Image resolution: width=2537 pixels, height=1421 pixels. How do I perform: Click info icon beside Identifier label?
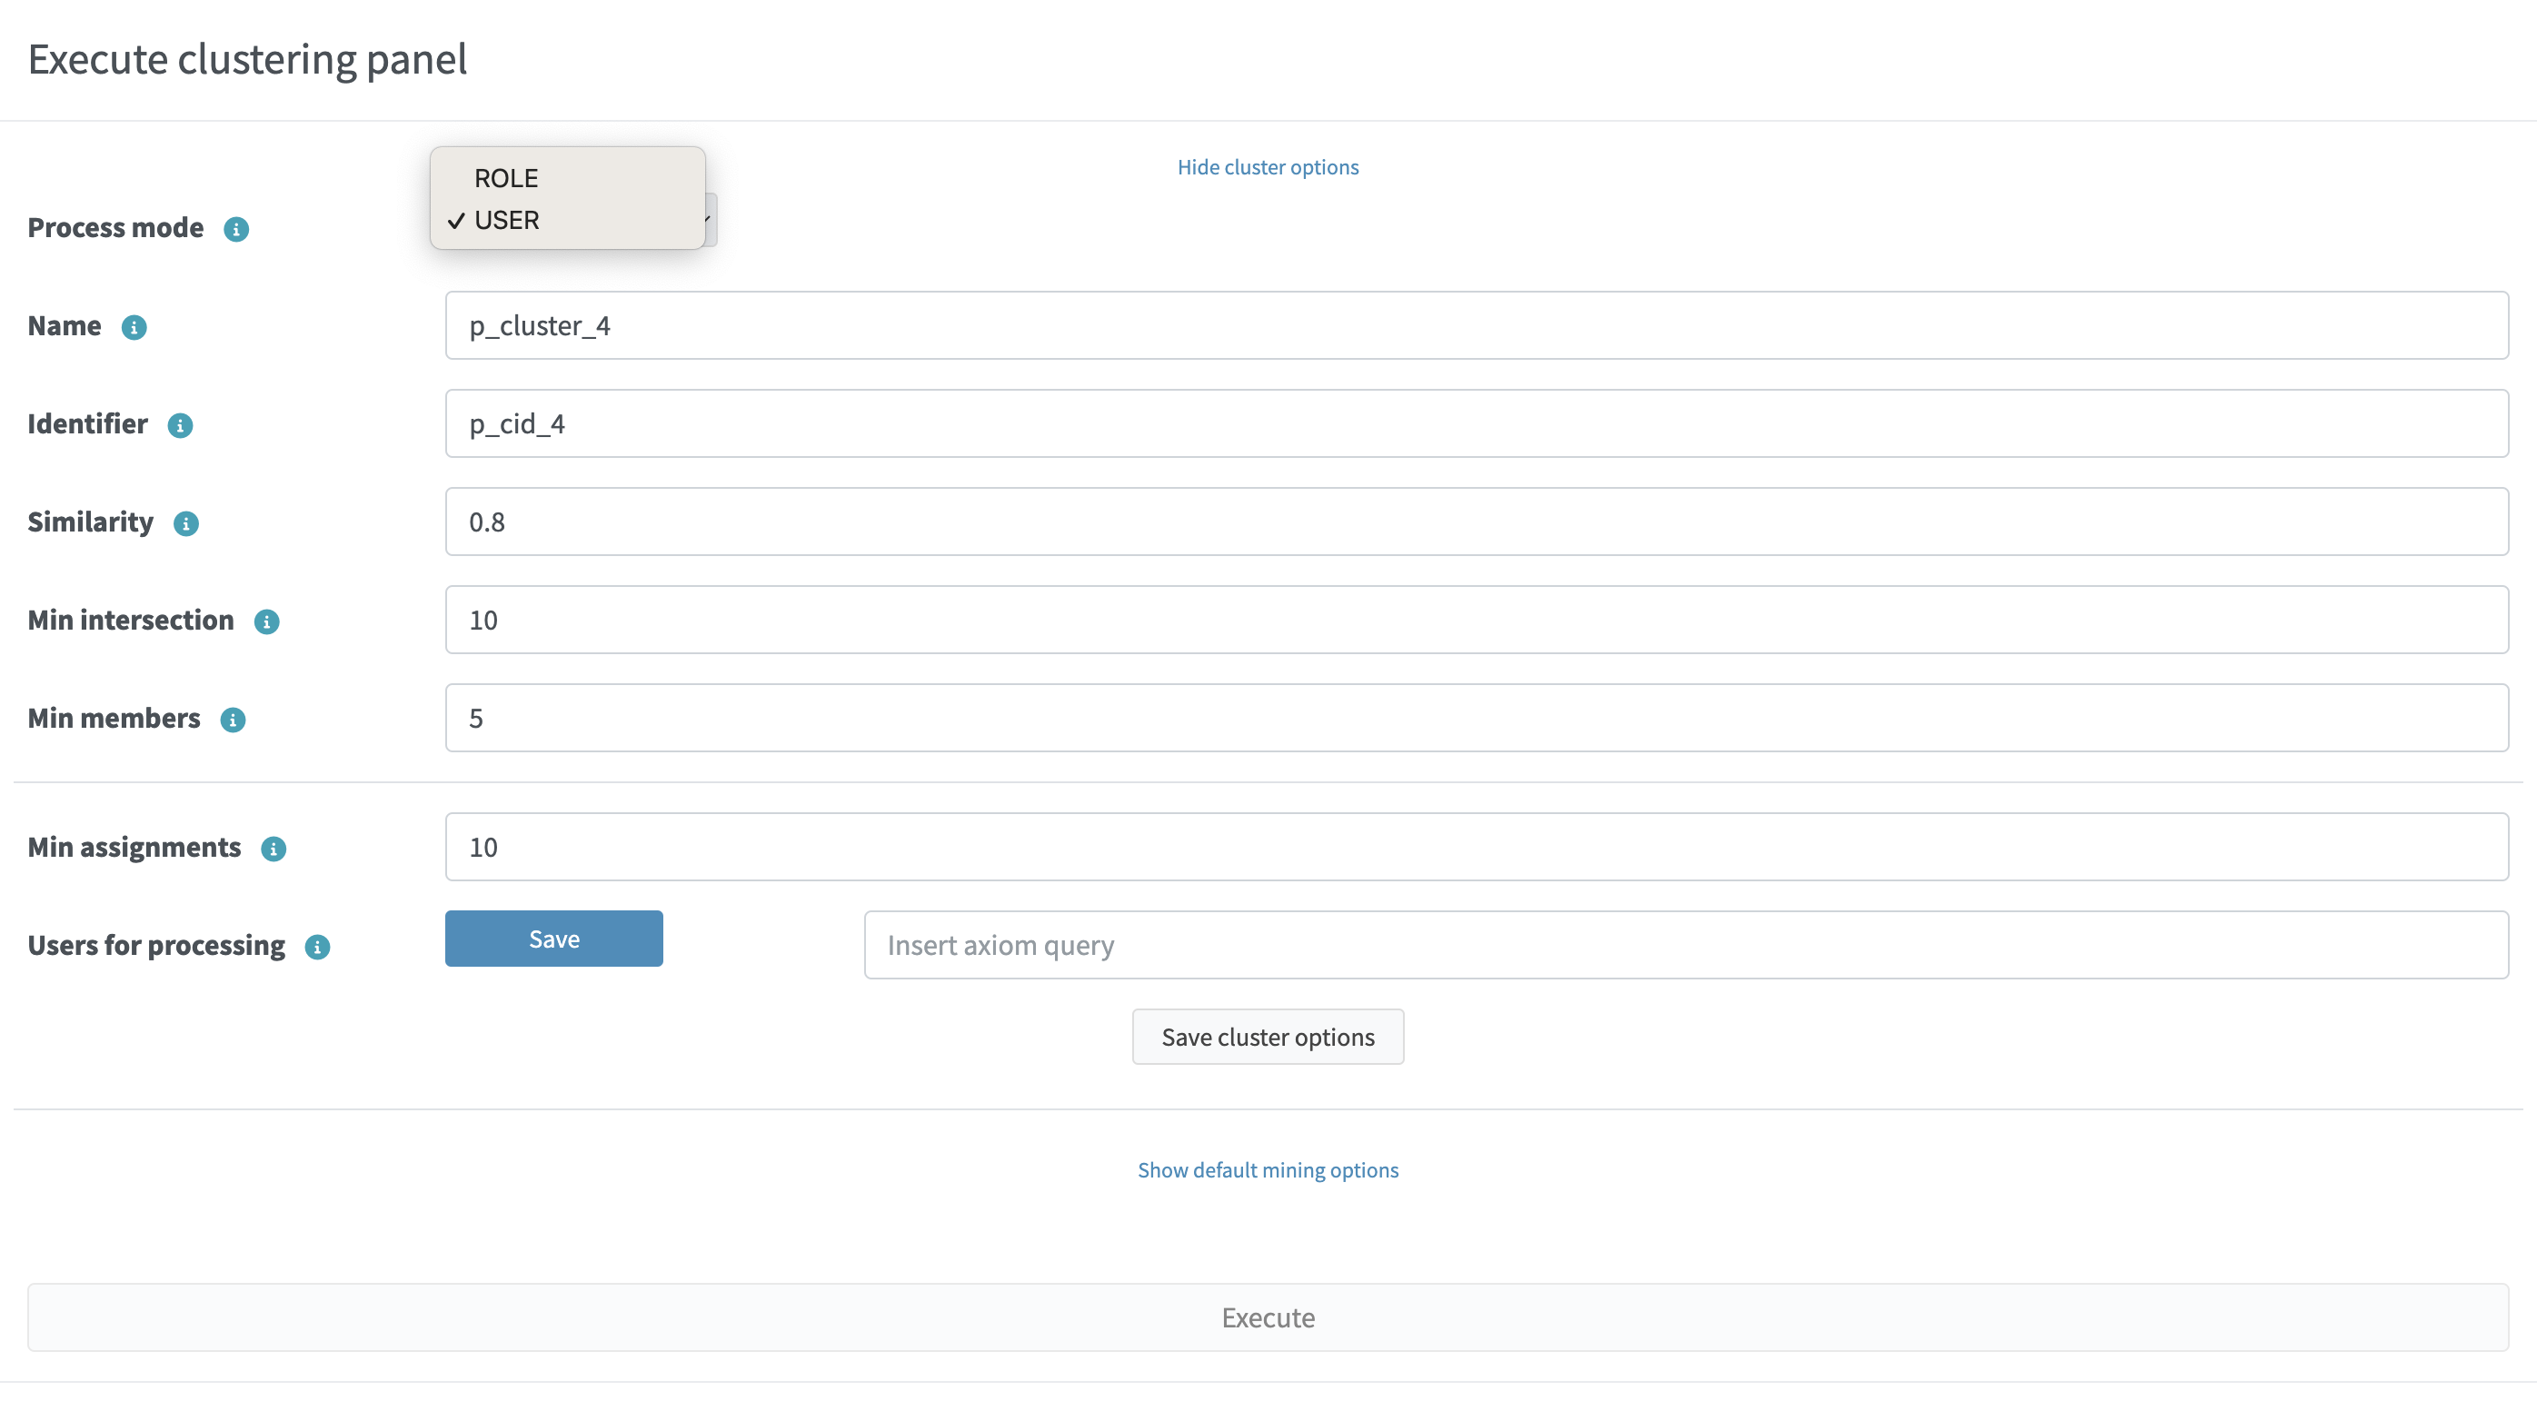coord(180,425)
